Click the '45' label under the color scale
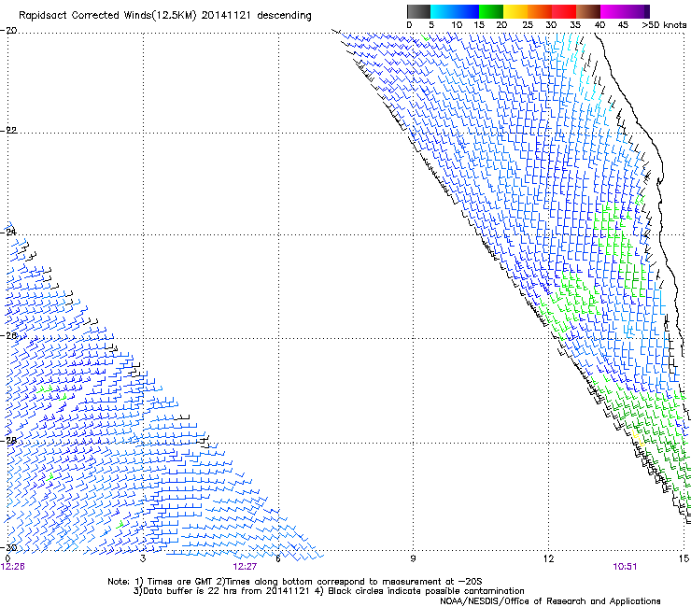The image size is (691, 607). 623,24
